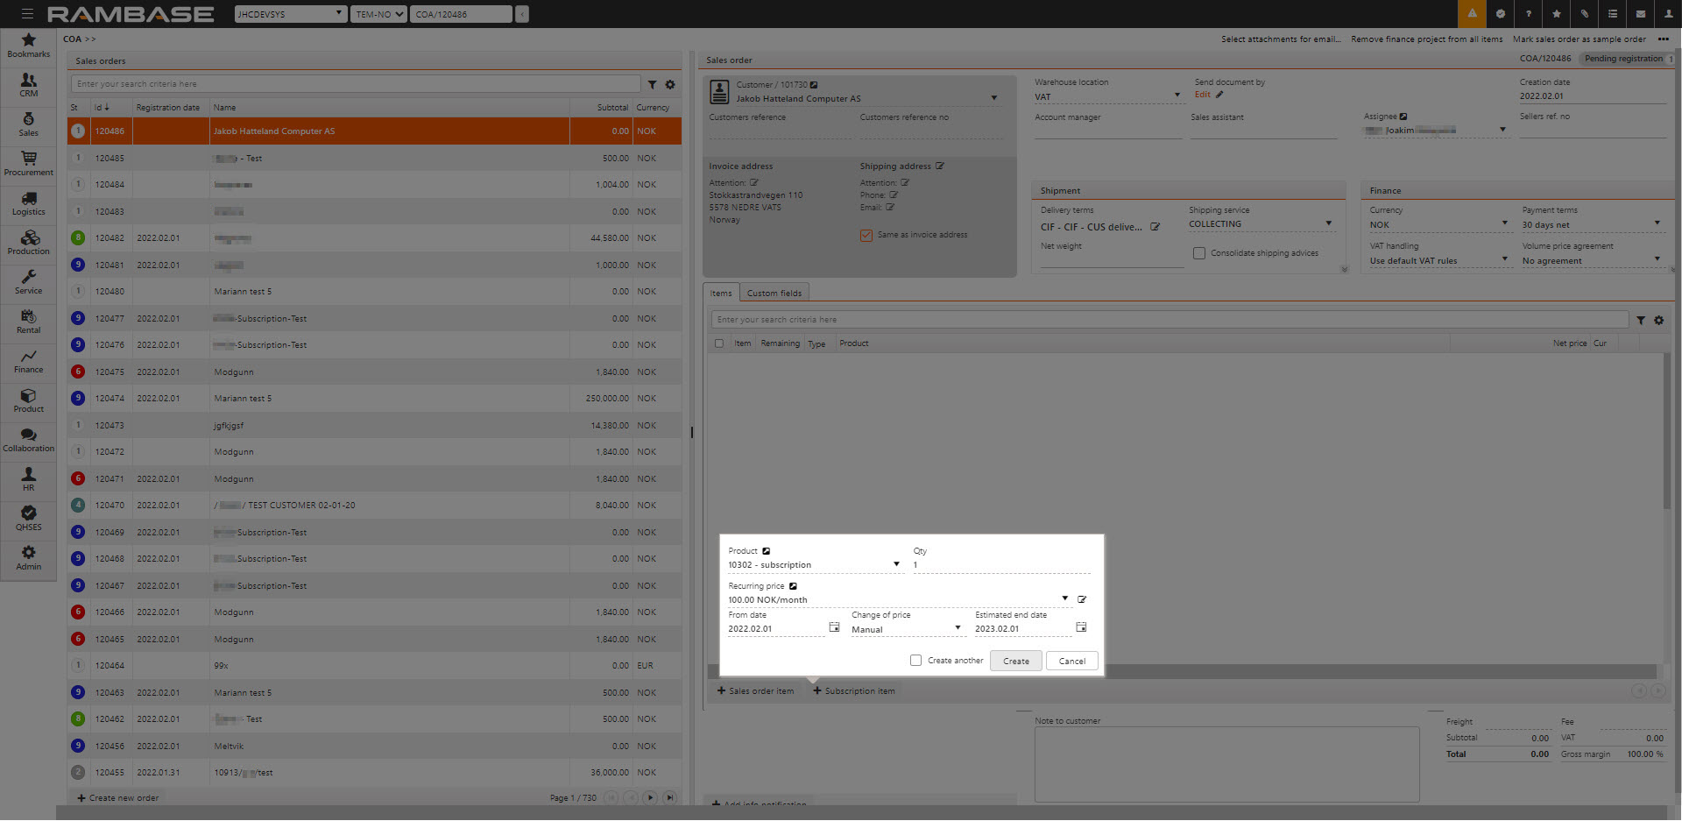
Task: Open the Logistics module in the sidebar
Action: click(29, 203)
